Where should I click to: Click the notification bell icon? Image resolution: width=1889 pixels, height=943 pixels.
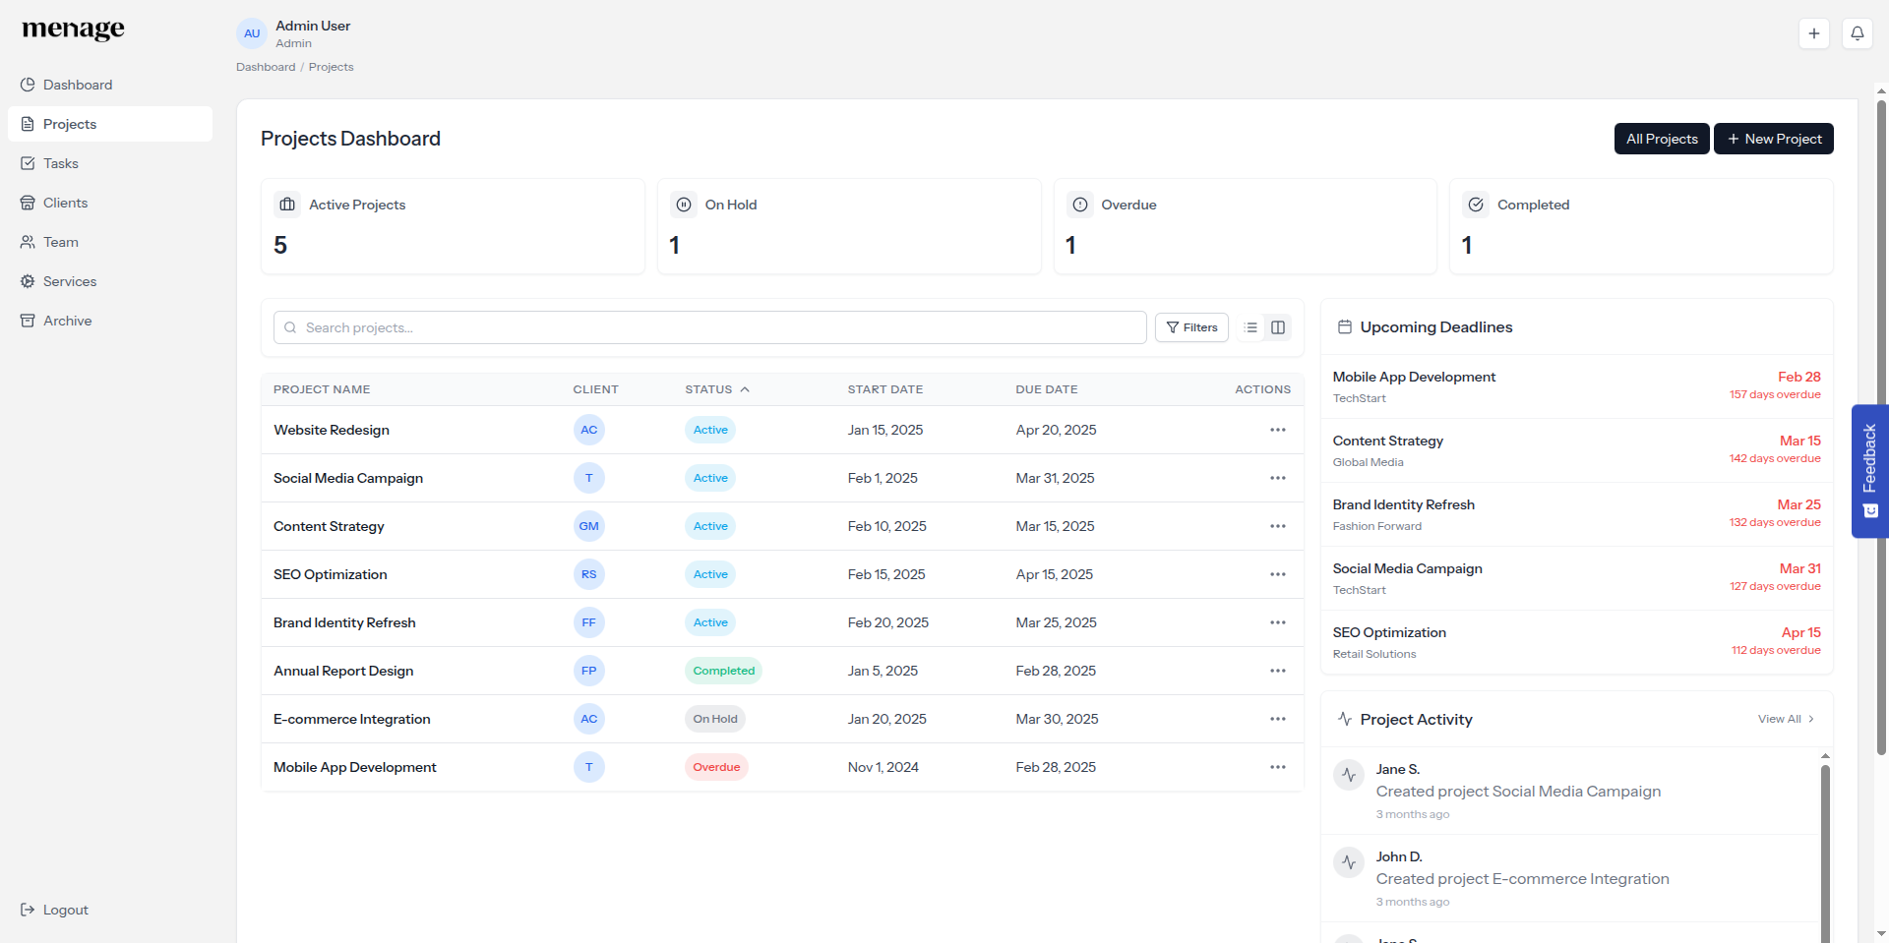click(1857, 33)
